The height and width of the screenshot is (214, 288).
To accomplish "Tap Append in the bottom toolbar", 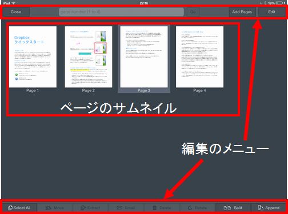I will click(269, 208).
